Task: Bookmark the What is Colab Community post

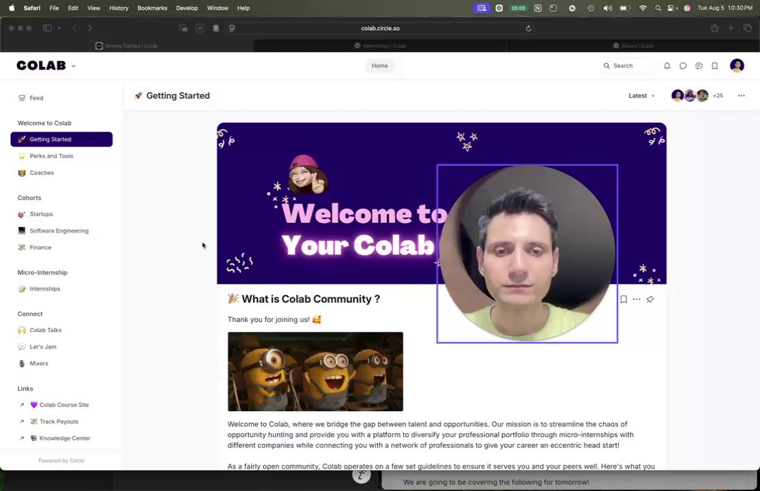Action: click(624, 299)
